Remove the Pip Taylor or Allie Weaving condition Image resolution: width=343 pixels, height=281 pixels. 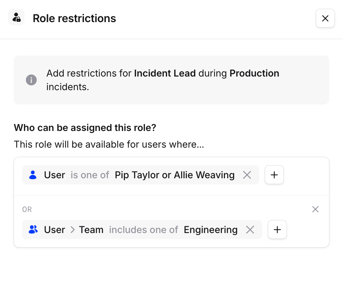(247, 175)
